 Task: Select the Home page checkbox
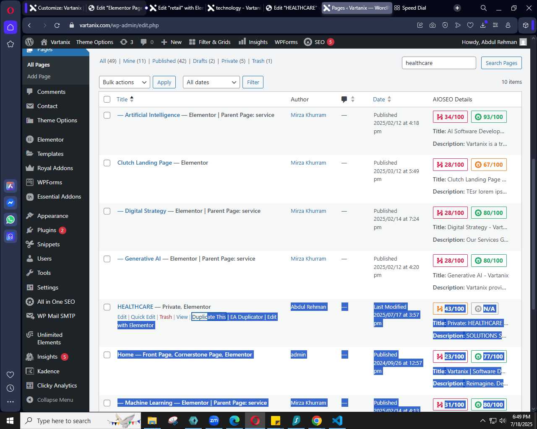(x=107, y=355)
